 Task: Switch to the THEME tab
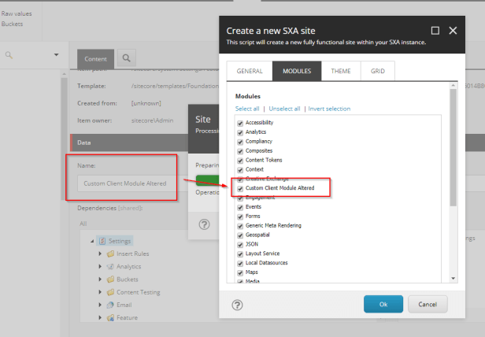pos(341,71)
